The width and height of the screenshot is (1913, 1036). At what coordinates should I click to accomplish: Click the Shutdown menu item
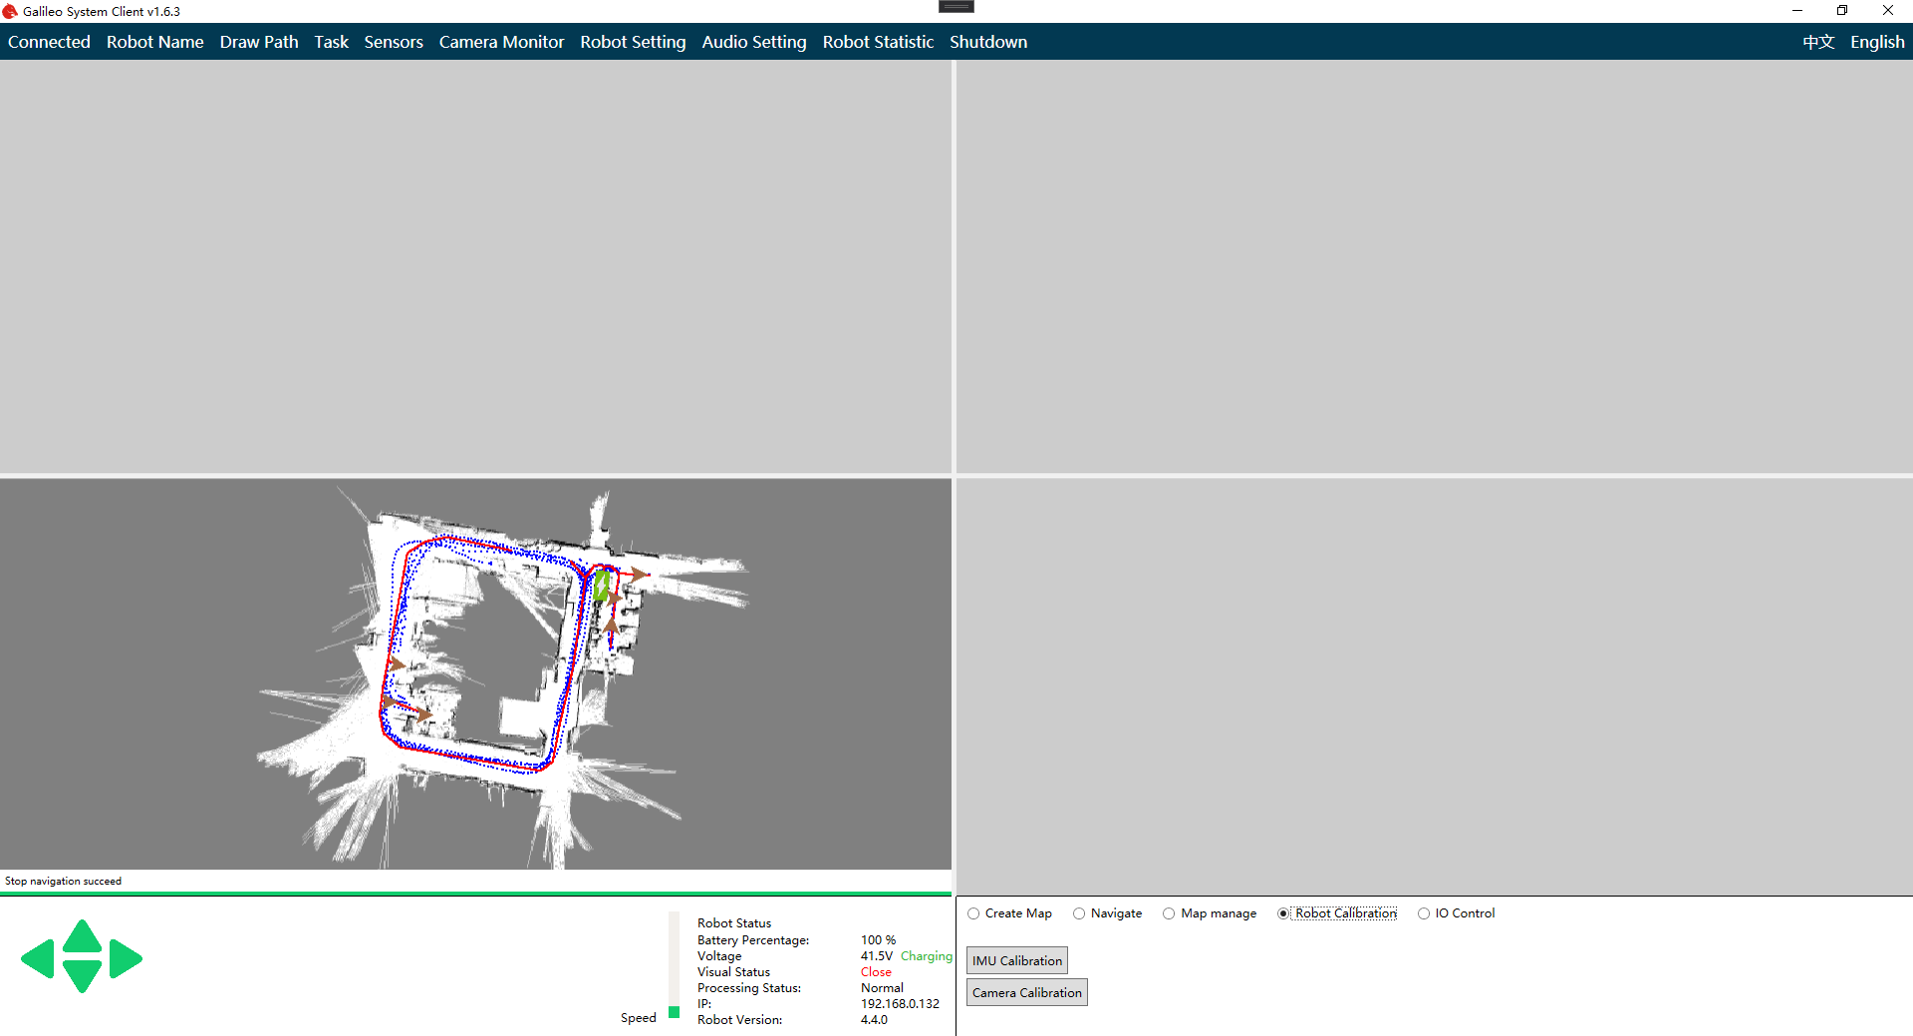[x=987, y=42]
